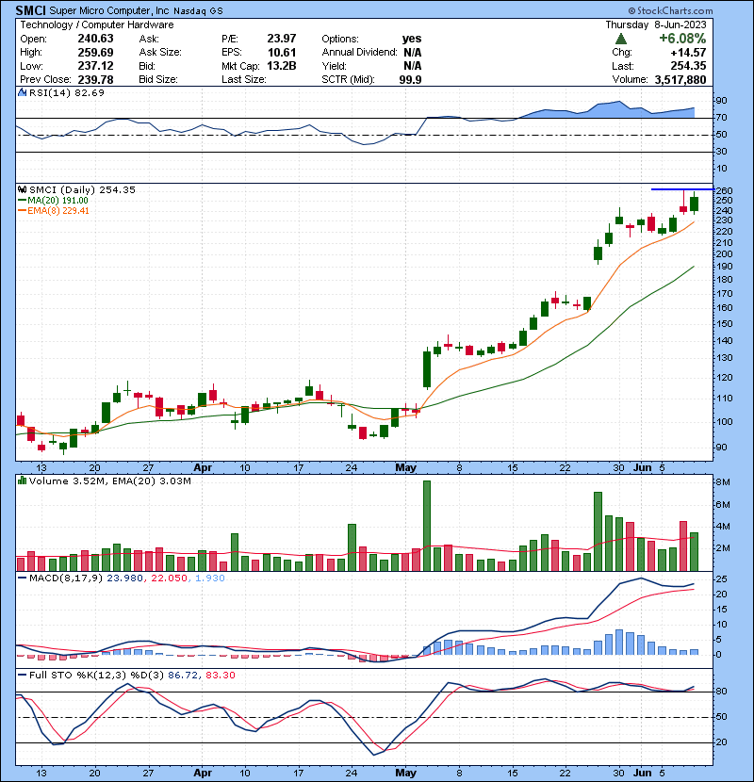Click the Prev Close value 239.78
This screenshot has width=754, height=782.
click(x=95, y=79)
